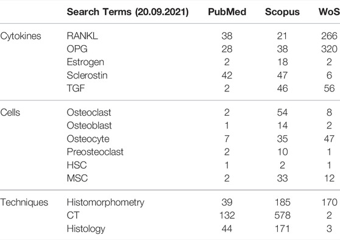Image resolution: width=340 pixels, height=240 pixels.
Task: Click the OPG search term
Action: [x=77, y=49]
